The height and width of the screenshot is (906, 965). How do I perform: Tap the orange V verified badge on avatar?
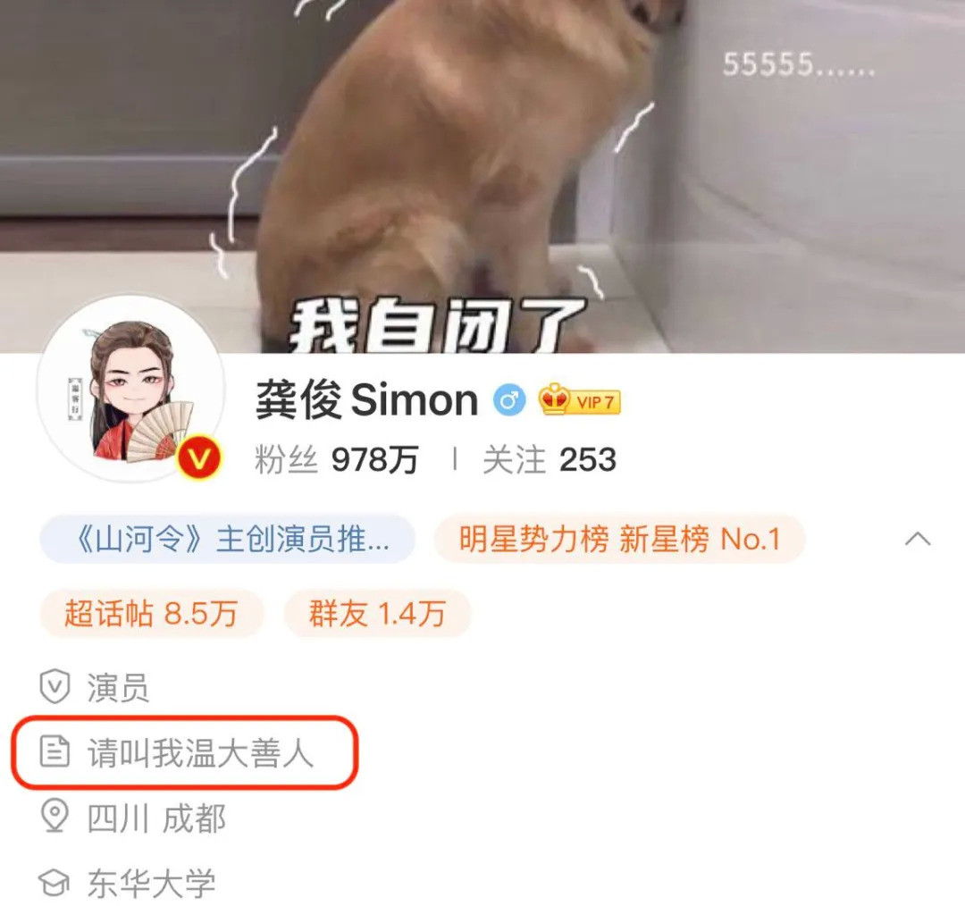199,457
